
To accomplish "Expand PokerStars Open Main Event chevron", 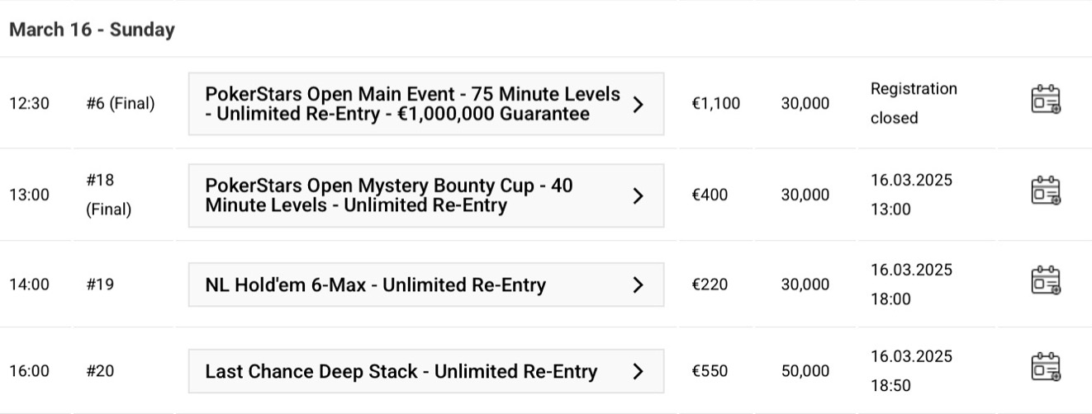I will click(638, 104).
